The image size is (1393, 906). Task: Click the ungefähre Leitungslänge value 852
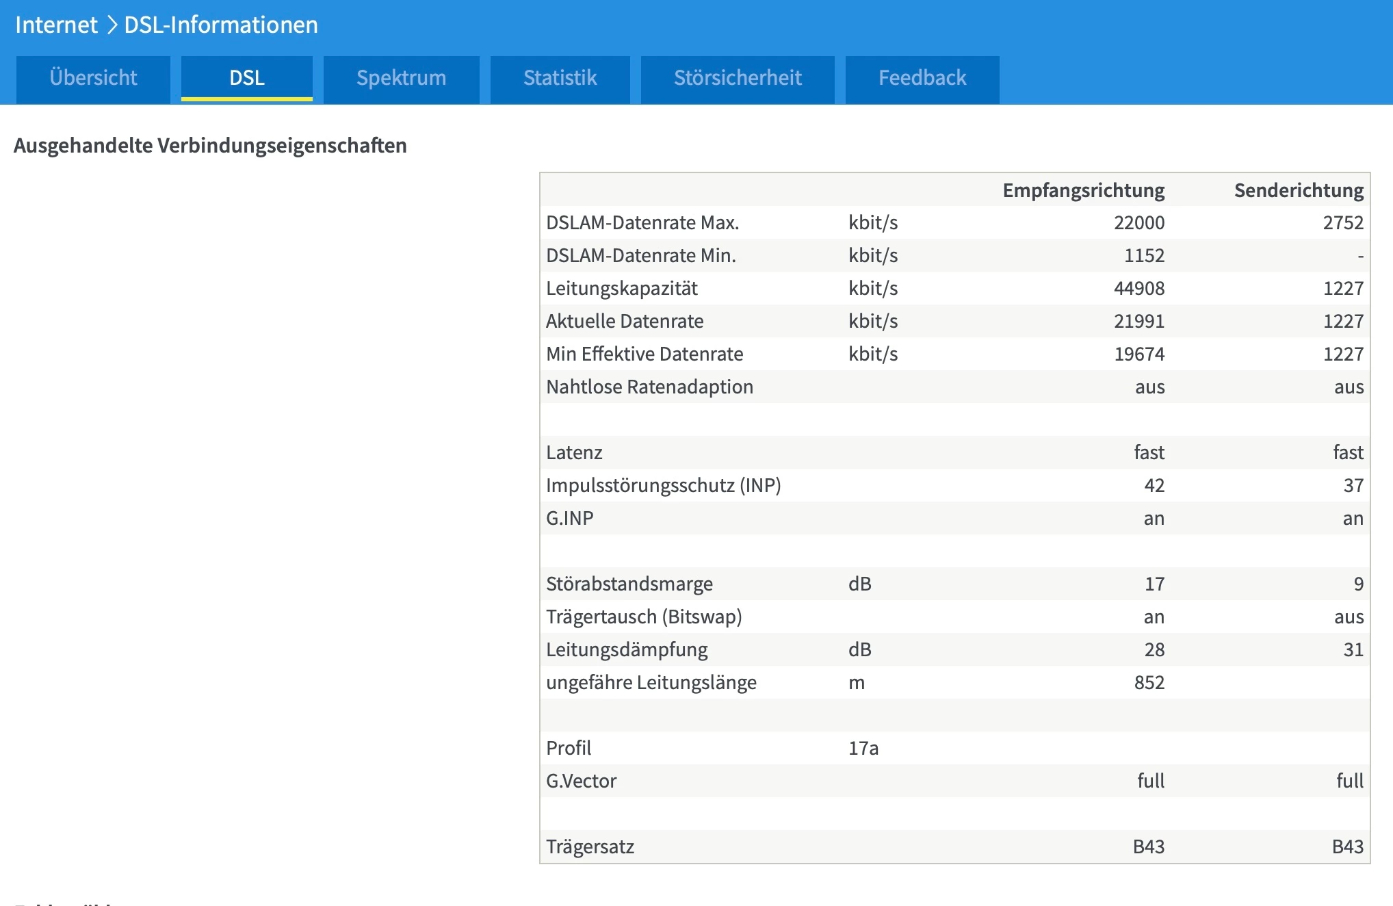1149,683
